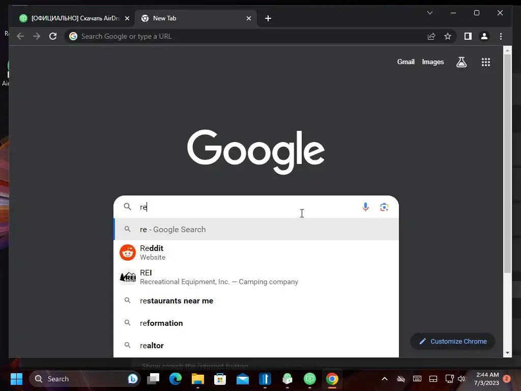Click the Google logo doodle
This screenshot has width=521, height=391.
pos(256,152)
